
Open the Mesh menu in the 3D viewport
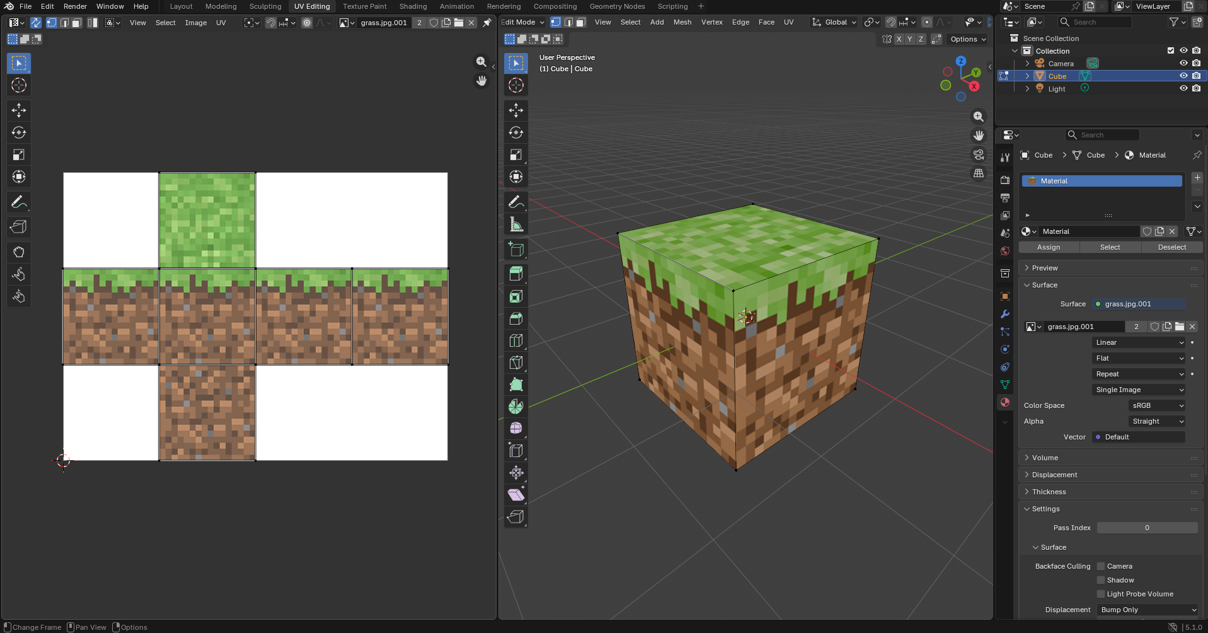pyautogui.click(x=682, y=22)
